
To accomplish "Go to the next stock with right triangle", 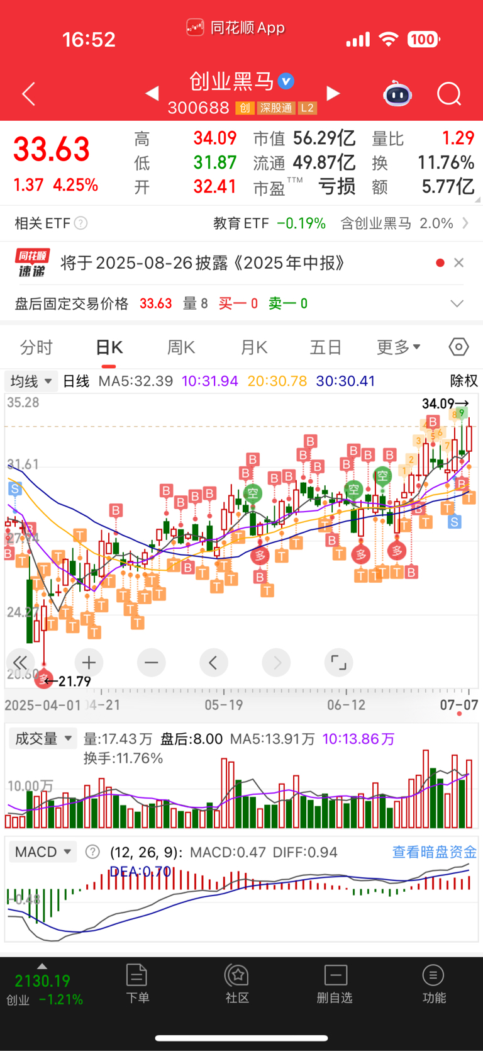I will pos(333,94).
